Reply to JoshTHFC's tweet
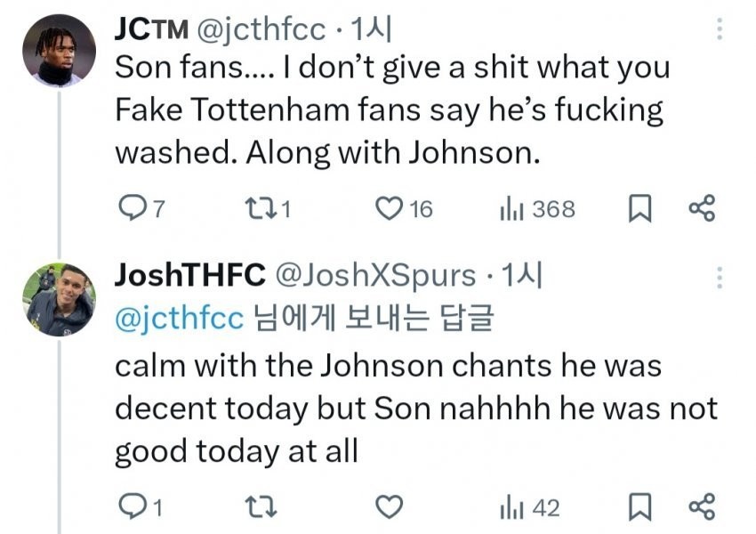The height and width of the screenshot is (534, 756). 132,507
